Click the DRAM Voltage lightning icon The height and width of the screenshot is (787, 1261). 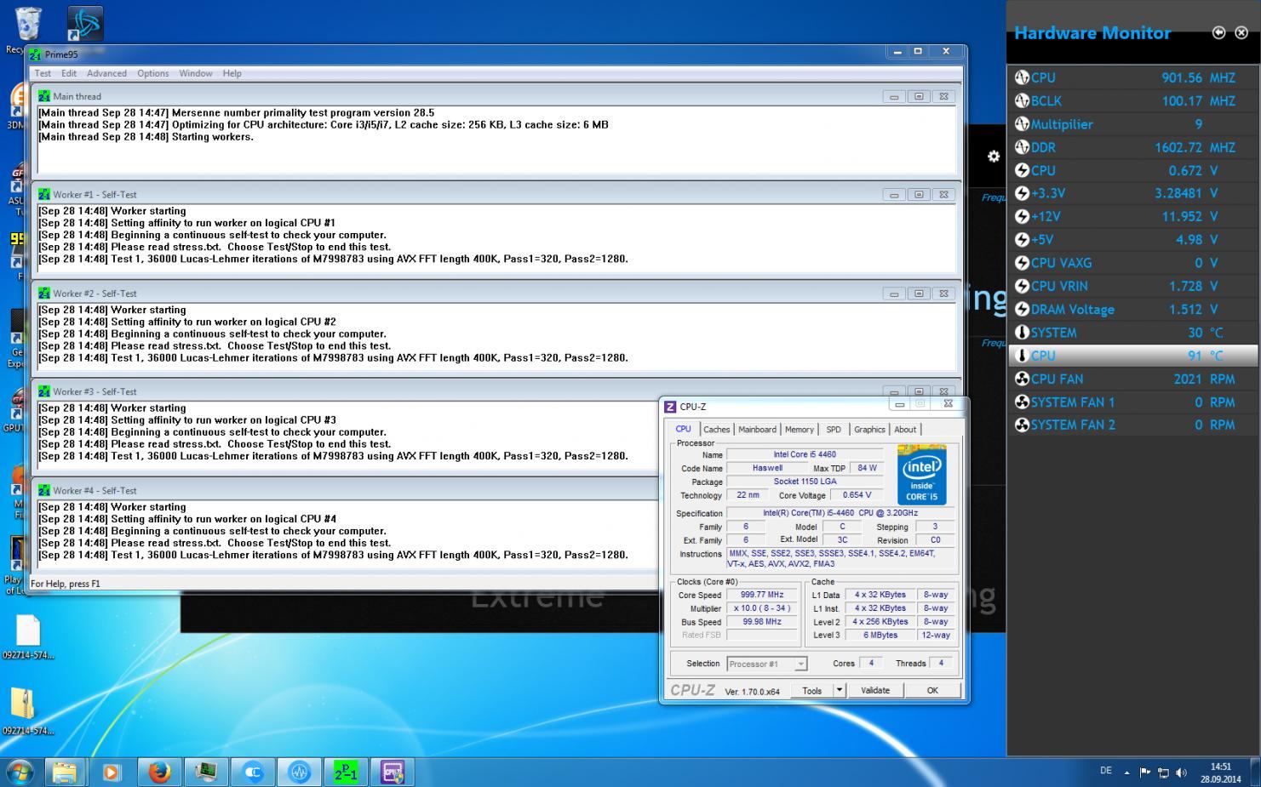click(x=1022, y=310)
